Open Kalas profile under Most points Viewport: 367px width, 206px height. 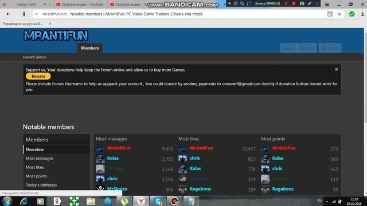278,158
